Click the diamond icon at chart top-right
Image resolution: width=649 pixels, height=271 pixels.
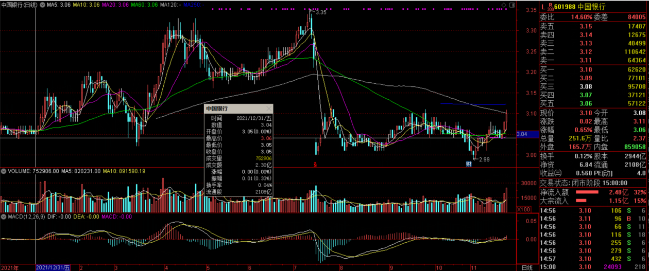coord(503,5)
